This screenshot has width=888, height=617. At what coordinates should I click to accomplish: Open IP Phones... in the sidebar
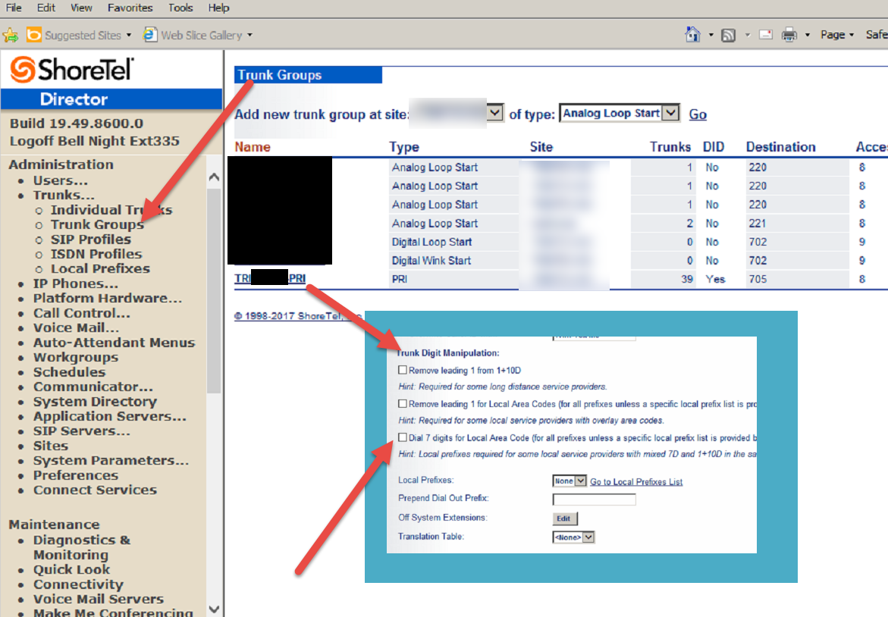tap(75, 283)
